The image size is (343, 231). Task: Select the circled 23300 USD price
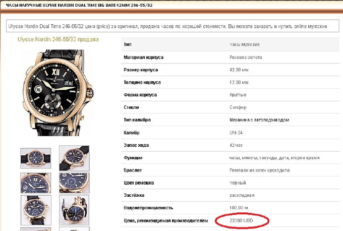click(242, 220)
